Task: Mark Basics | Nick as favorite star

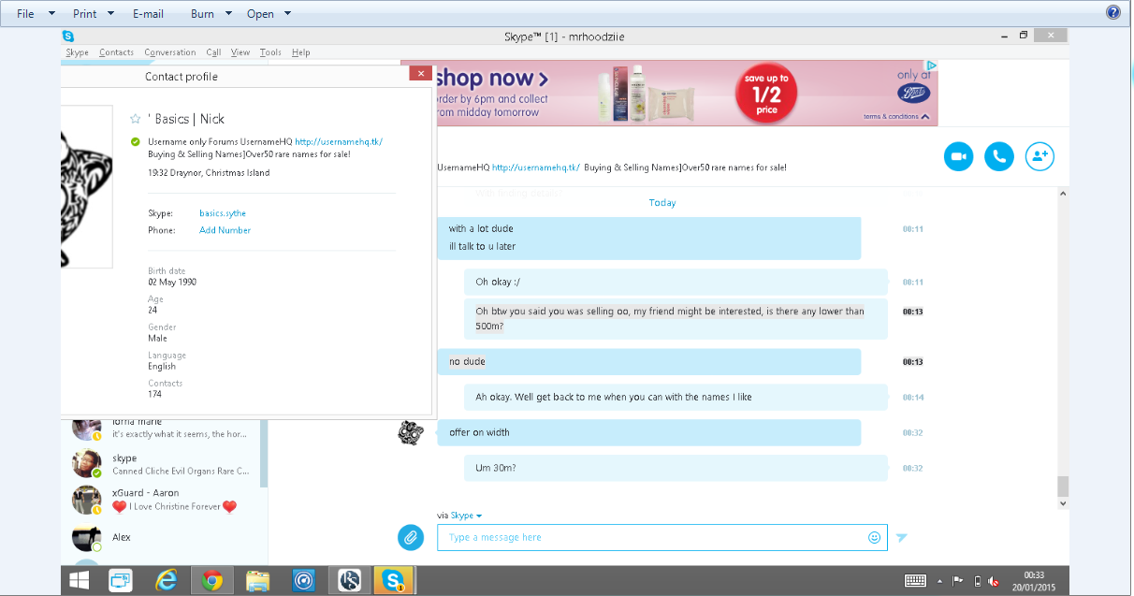Action: 136,119
